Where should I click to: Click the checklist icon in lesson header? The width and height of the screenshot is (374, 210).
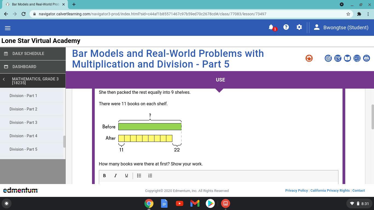pyautogui.click(x=338, y=58)
